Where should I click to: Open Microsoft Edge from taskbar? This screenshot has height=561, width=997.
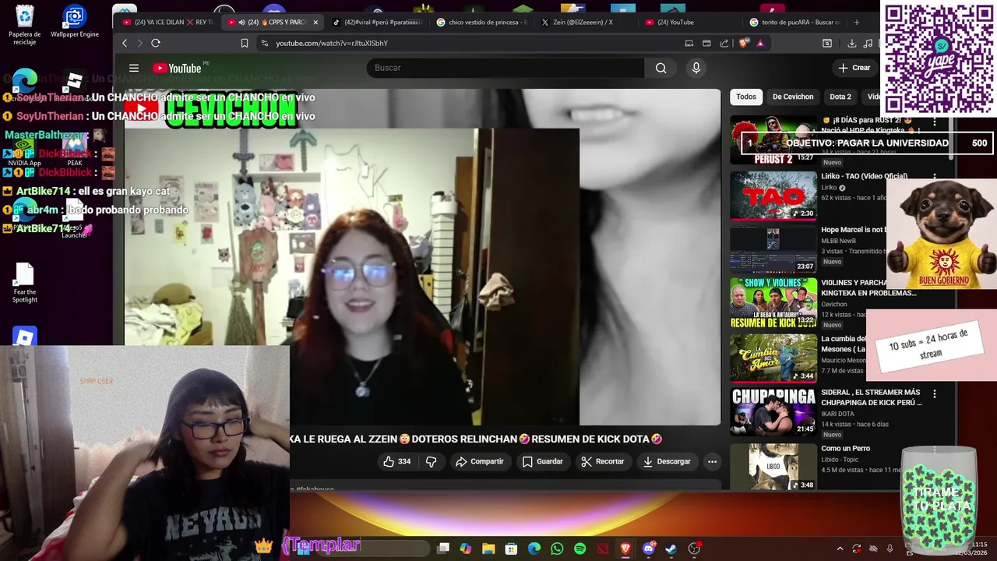click(x=534, y=549)
